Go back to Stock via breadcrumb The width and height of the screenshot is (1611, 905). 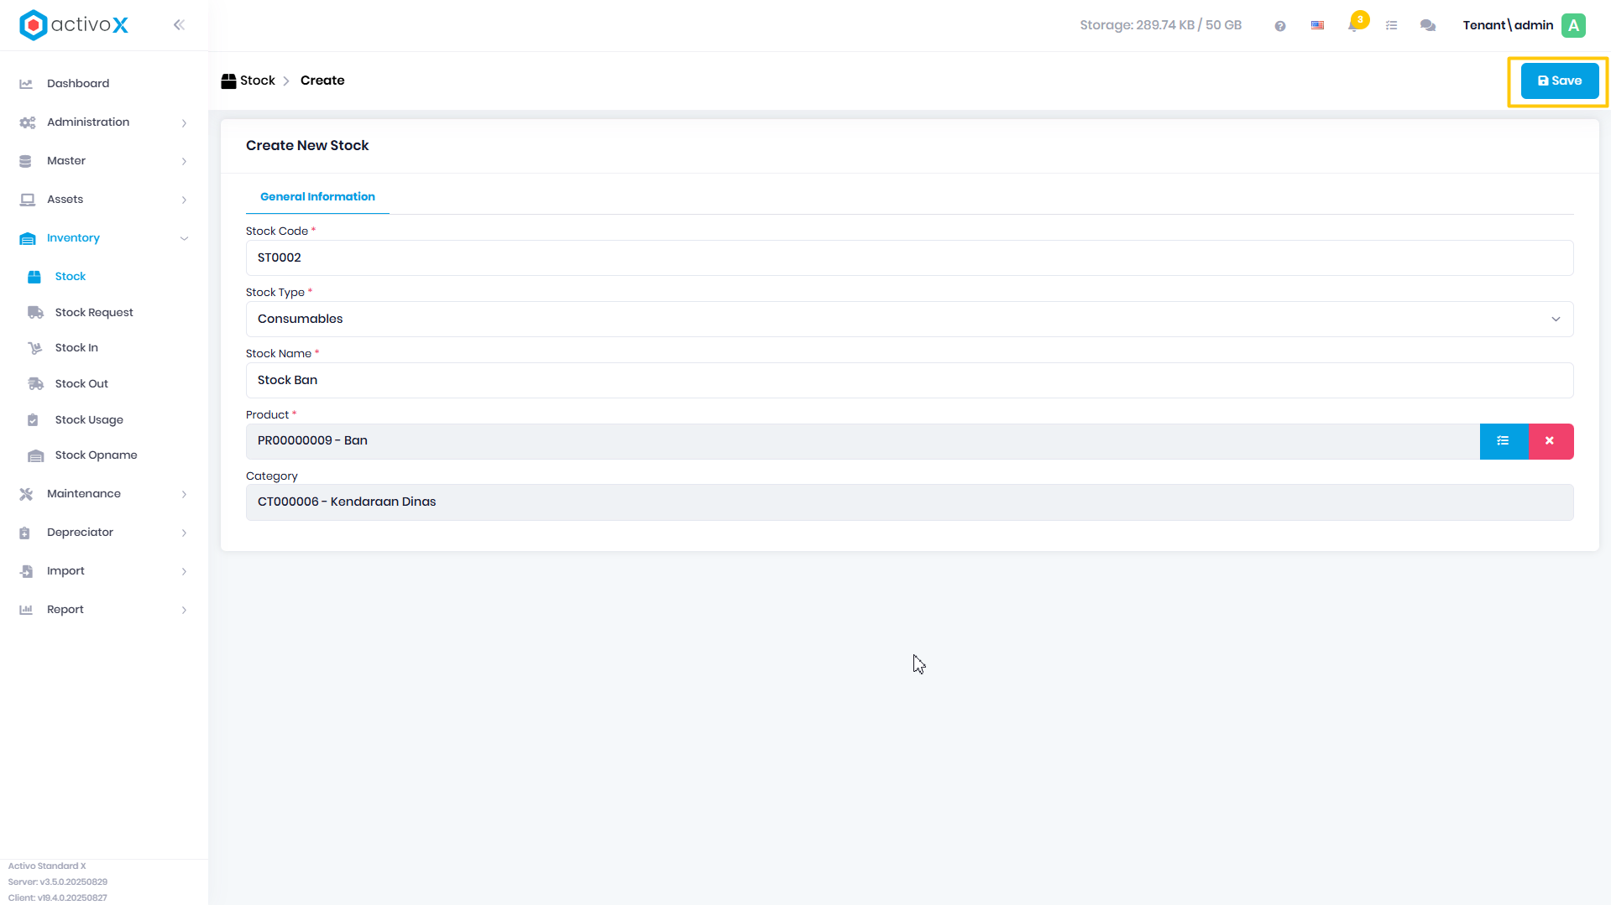click(x=258, y=81)
